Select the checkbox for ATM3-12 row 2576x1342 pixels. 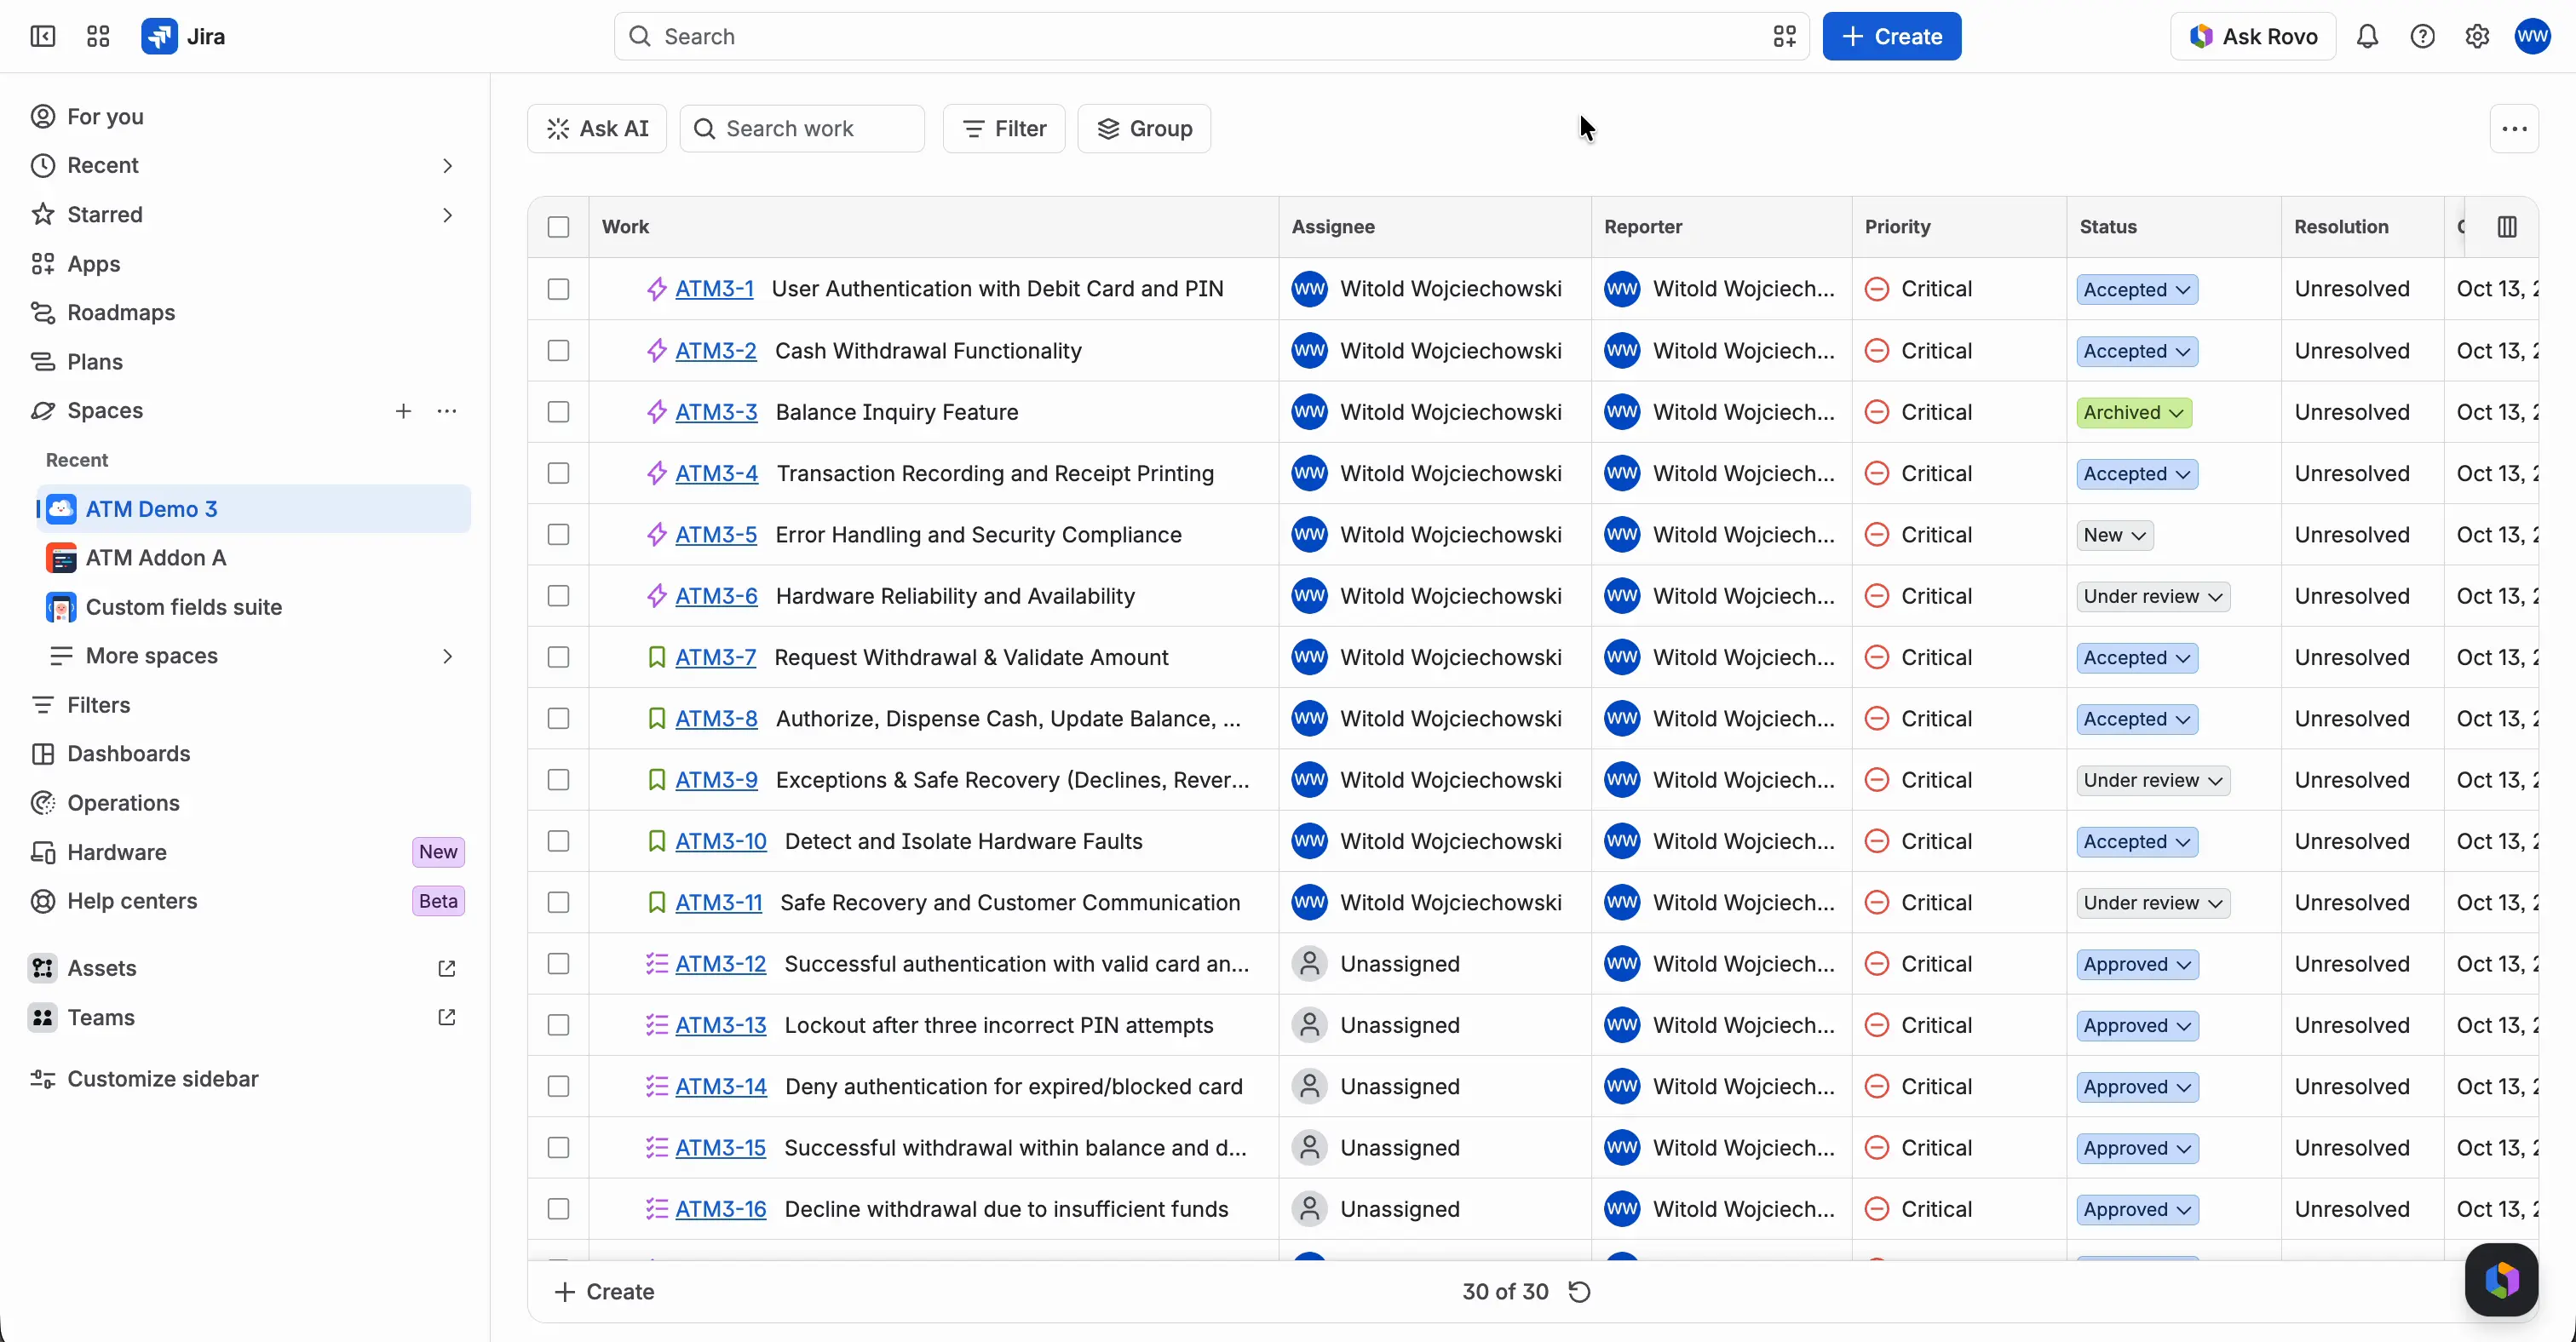(x=558, y=964)
